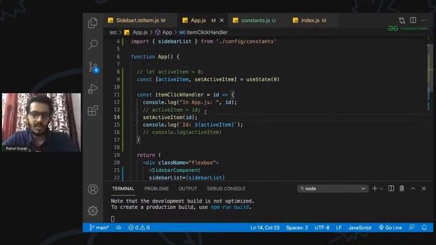This screenshot has height=245, width=436.
Task: Click line number 11 in gutter
Action: coord(116,95)
